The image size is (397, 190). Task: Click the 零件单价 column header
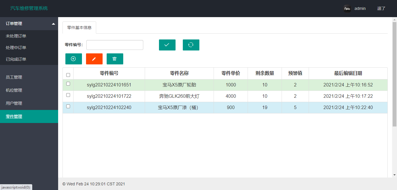click(x=231, y=73)
